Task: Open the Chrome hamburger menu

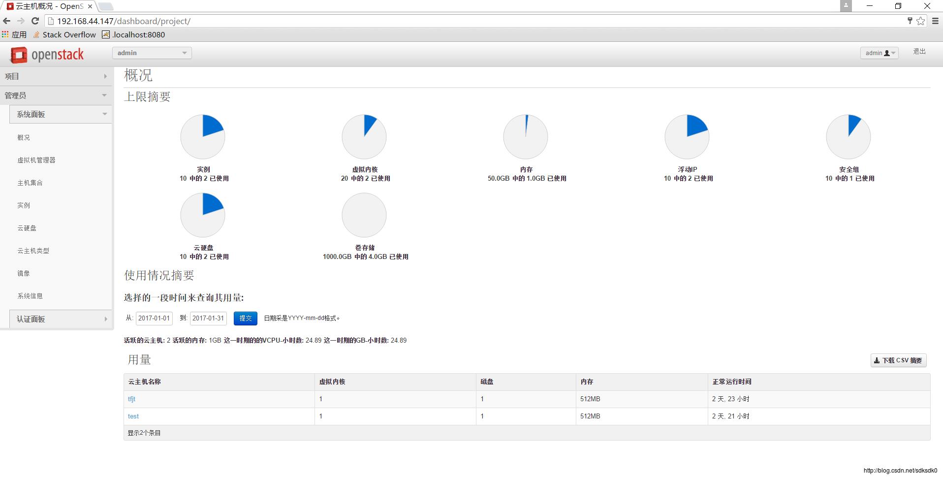Action: click(936, 21)
